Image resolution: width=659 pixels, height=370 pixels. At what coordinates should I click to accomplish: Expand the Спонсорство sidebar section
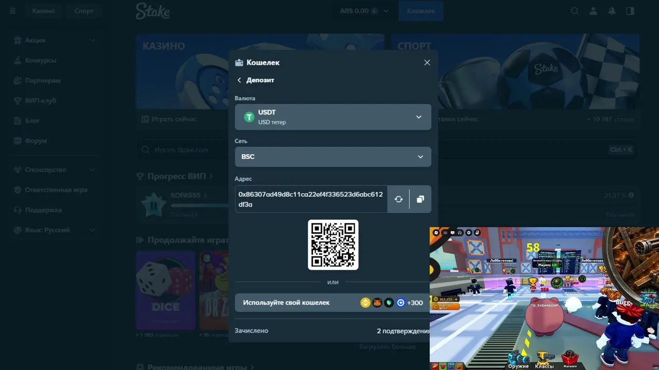click(55, 170)
